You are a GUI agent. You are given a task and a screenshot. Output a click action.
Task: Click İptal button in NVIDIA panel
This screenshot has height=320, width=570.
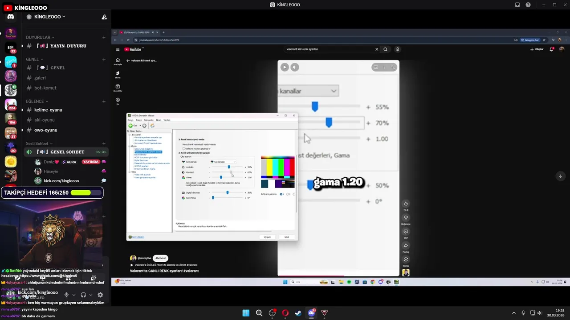[287, 237]
